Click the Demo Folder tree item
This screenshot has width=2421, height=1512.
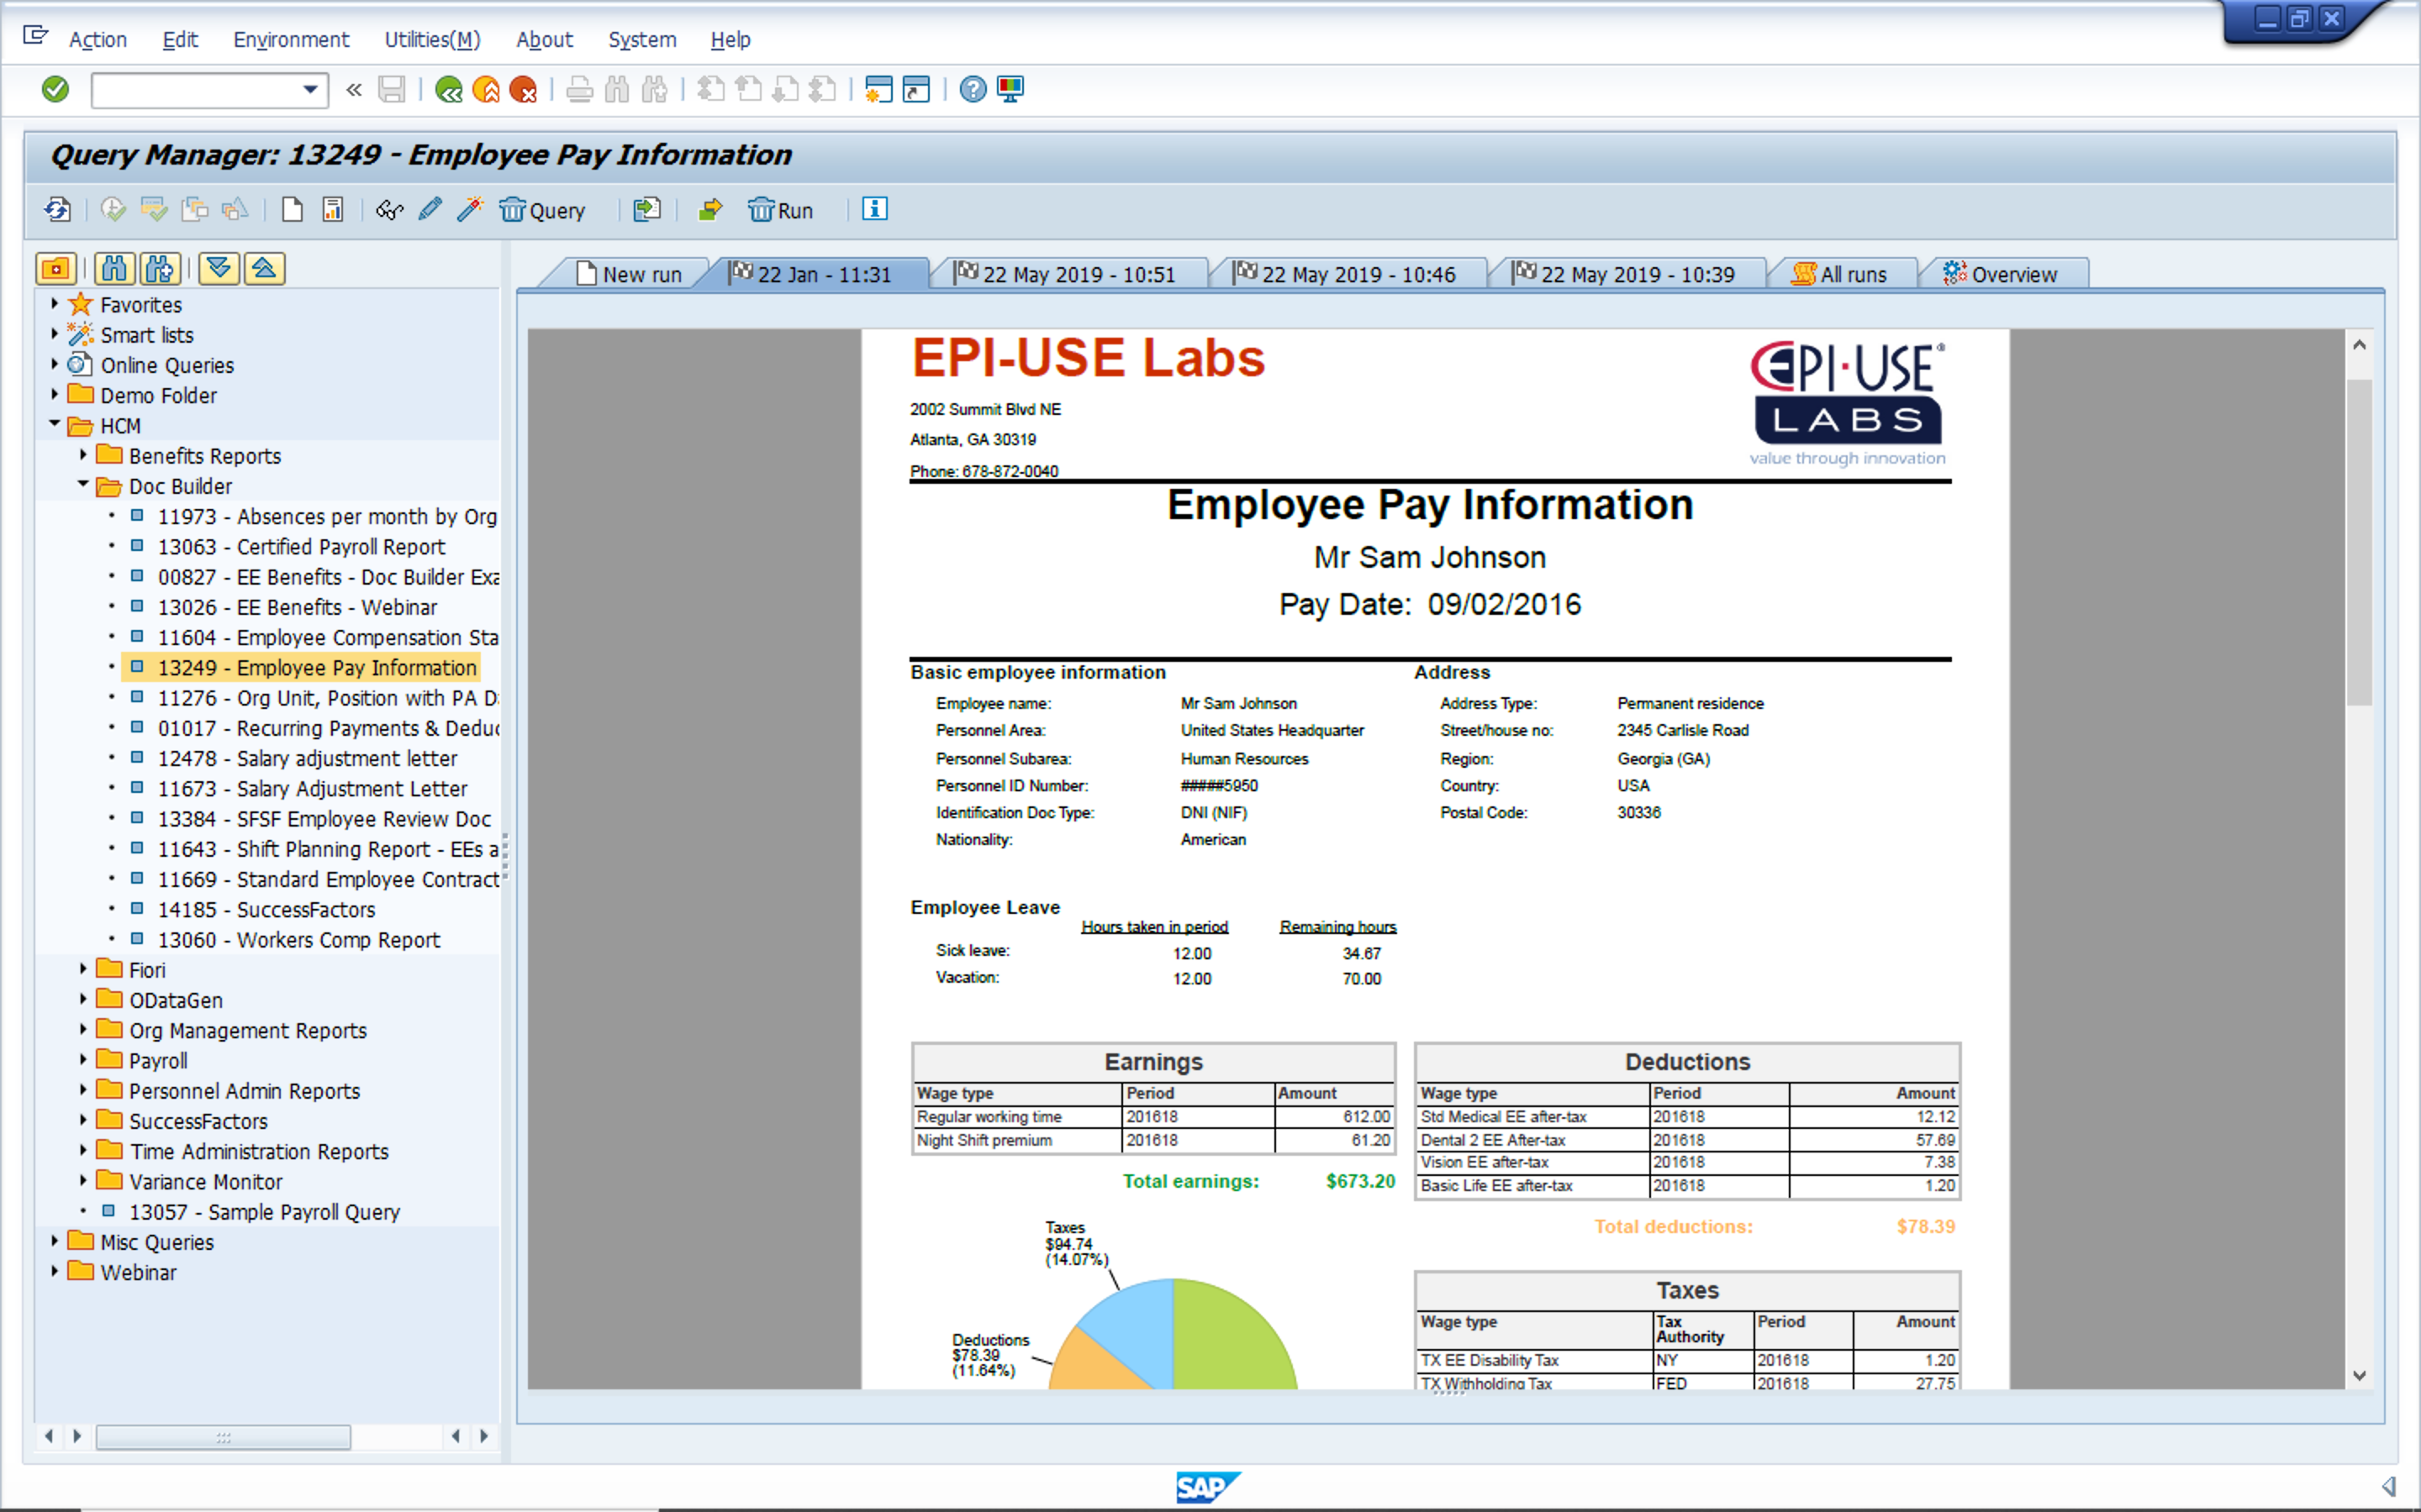158,396
